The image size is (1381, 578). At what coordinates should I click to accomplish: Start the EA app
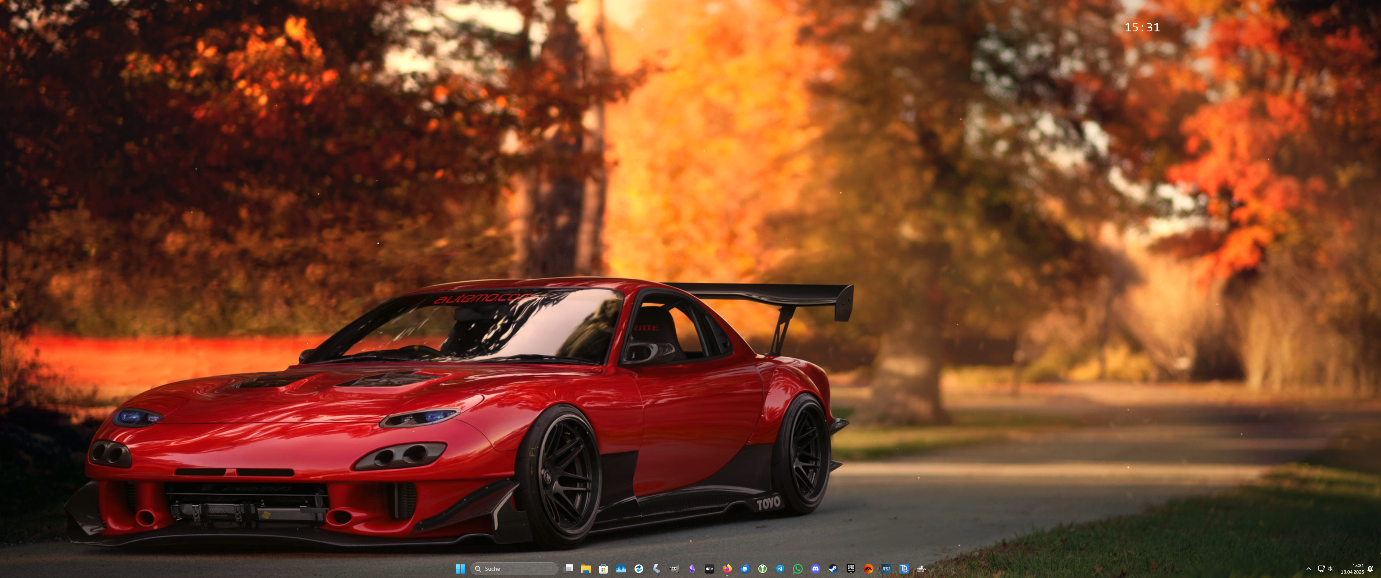coord(869,570)
